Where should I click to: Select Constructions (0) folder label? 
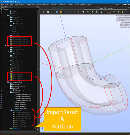tap(19, 86)
